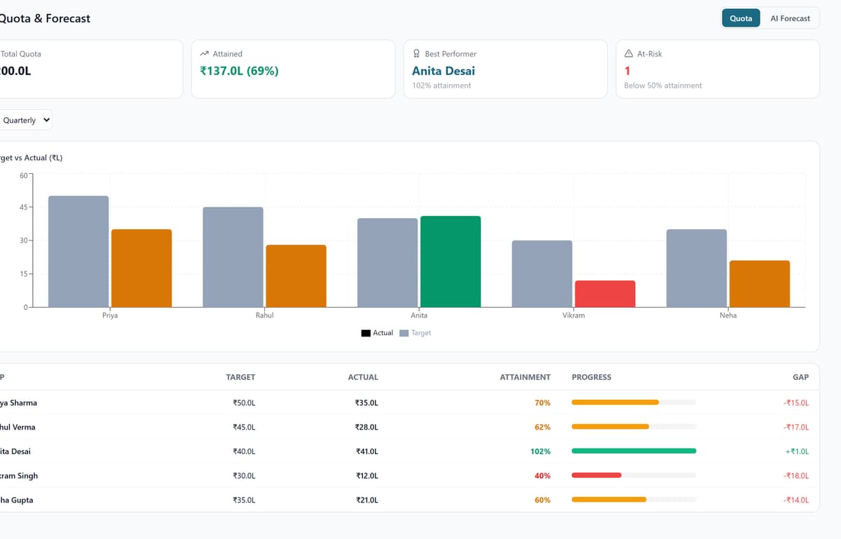
Task: Click the 102% attainment progress bar
Action: click(634, 451)
